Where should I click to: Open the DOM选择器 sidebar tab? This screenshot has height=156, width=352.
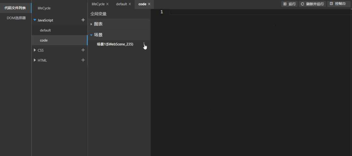[16, 18]
